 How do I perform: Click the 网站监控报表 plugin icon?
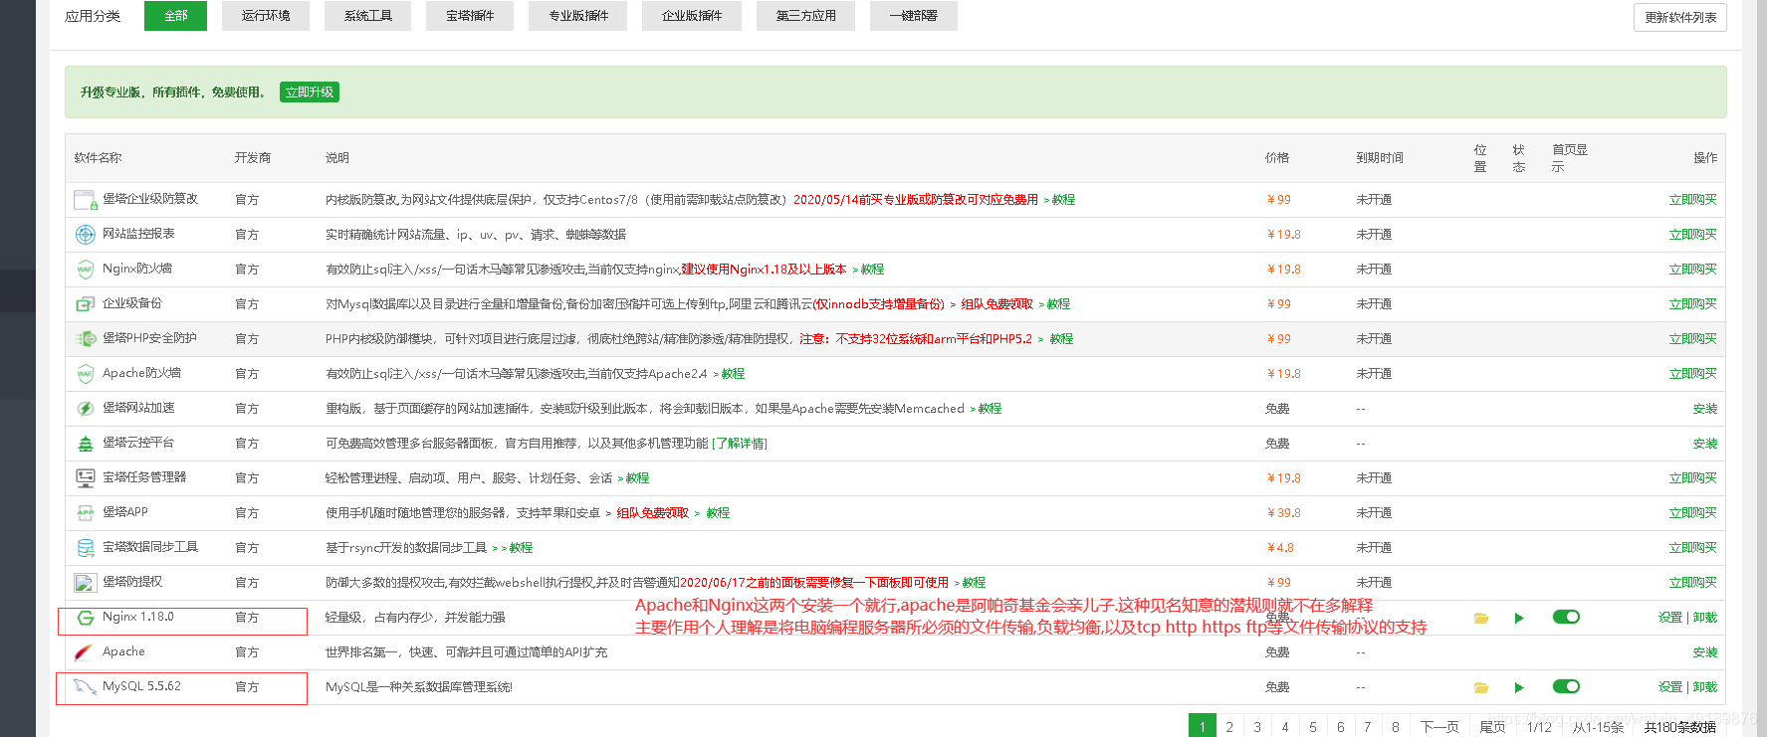point(85,235)
